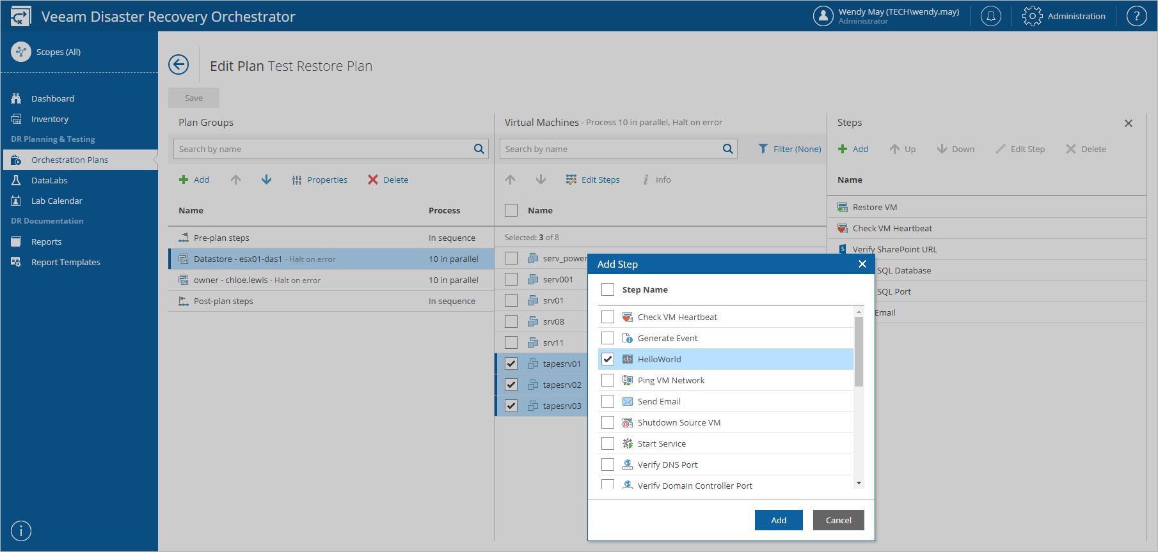Open plan group Properties
The width and height of the screenshot is (1158, 552).
pos(319,180)
